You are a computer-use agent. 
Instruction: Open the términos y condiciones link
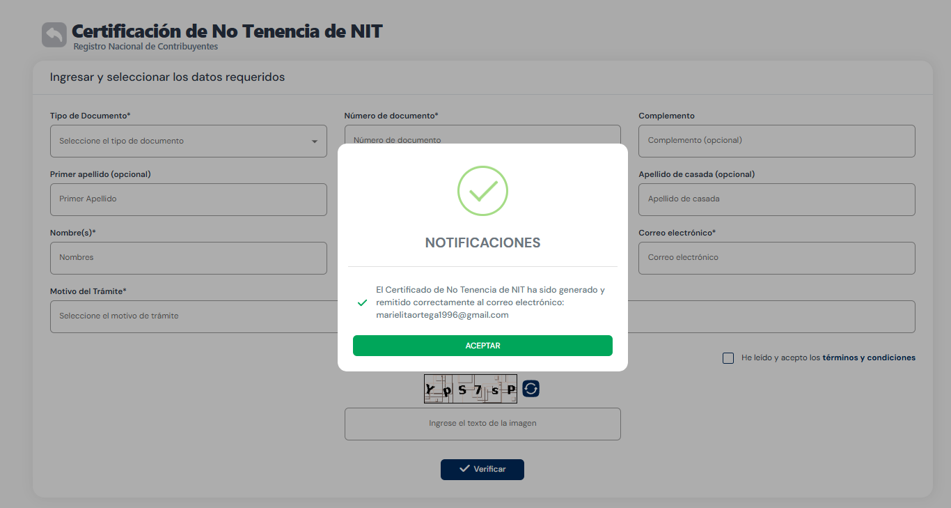pos(869,357)
